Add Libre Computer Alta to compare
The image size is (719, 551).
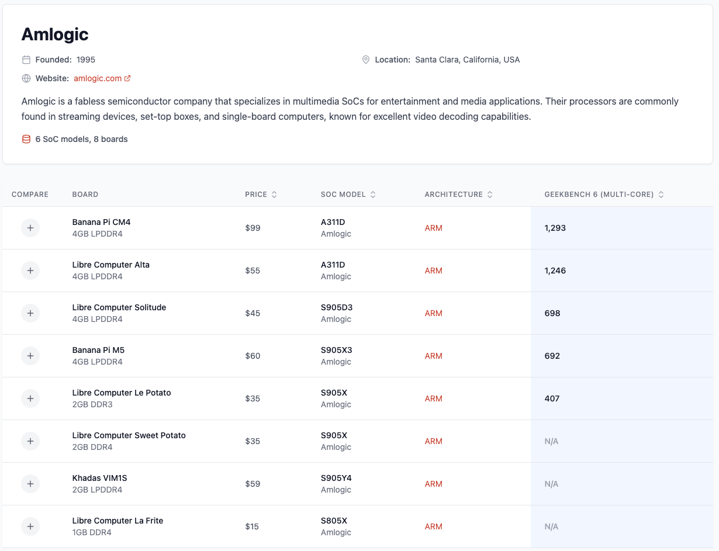tap(30, 271)
